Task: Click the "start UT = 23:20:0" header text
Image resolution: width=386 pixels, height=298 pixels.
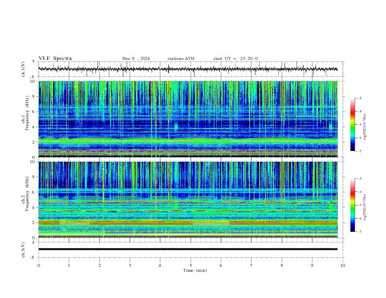Action: tap(235, 58)
